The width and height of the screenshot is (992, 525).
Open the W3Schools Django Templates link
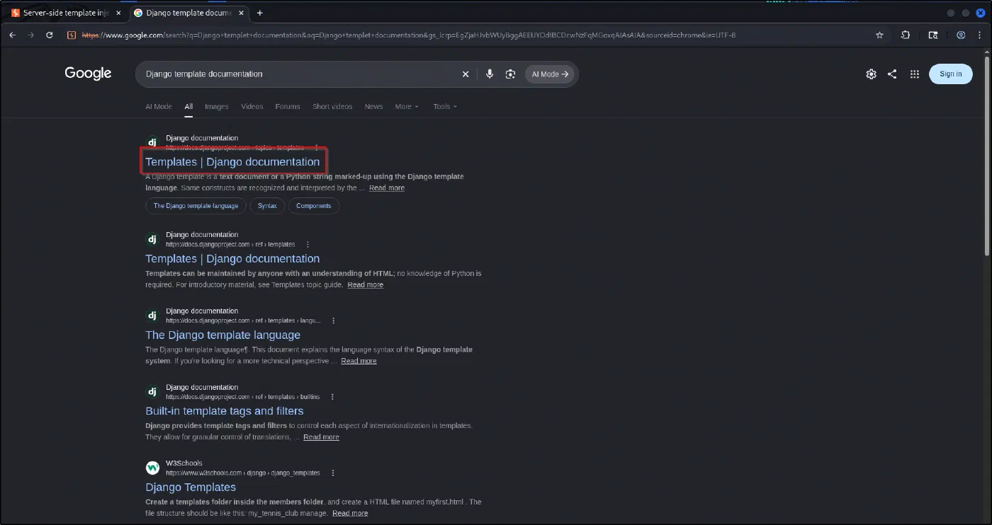pos(191,487)
